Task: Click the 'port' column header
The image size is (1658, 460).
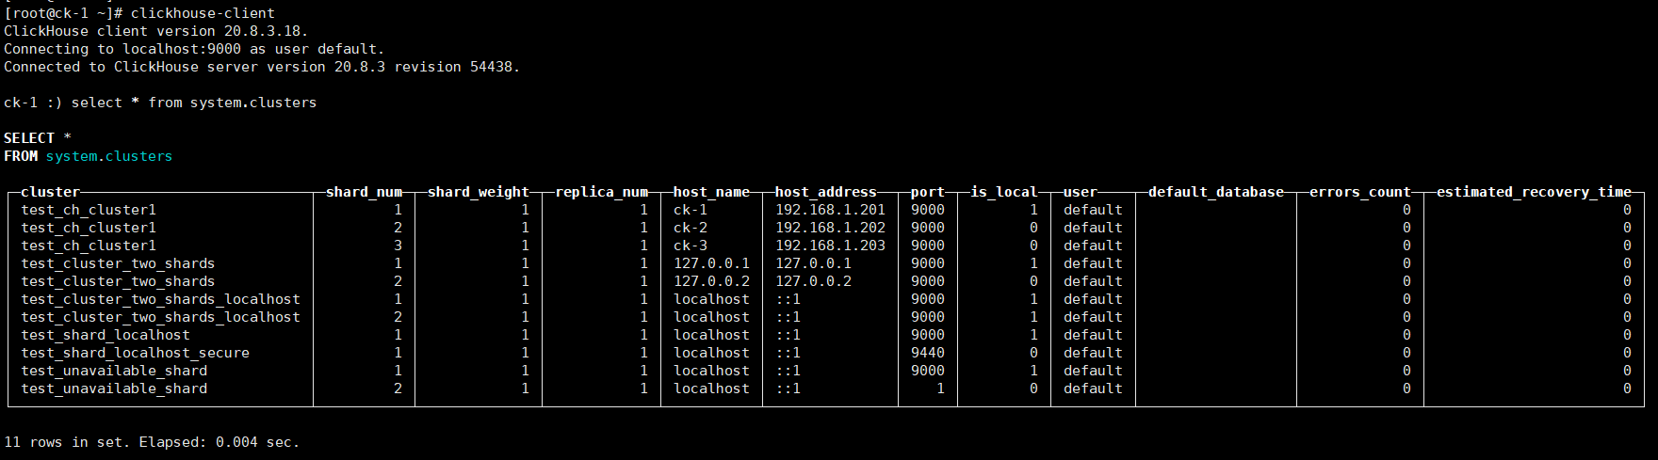Action: tap(928, 192)
